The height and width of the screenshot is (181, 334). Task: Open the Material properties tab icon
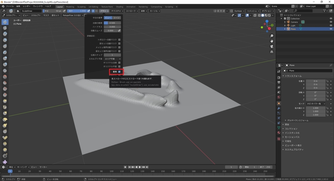pyautogui.click(x=279, y=133)
